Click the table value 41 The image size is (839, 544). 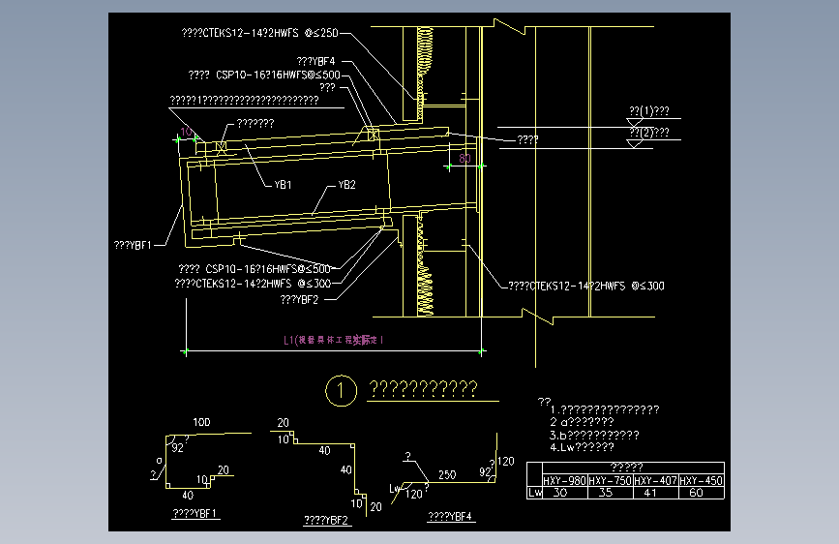[x=650, y=493]
